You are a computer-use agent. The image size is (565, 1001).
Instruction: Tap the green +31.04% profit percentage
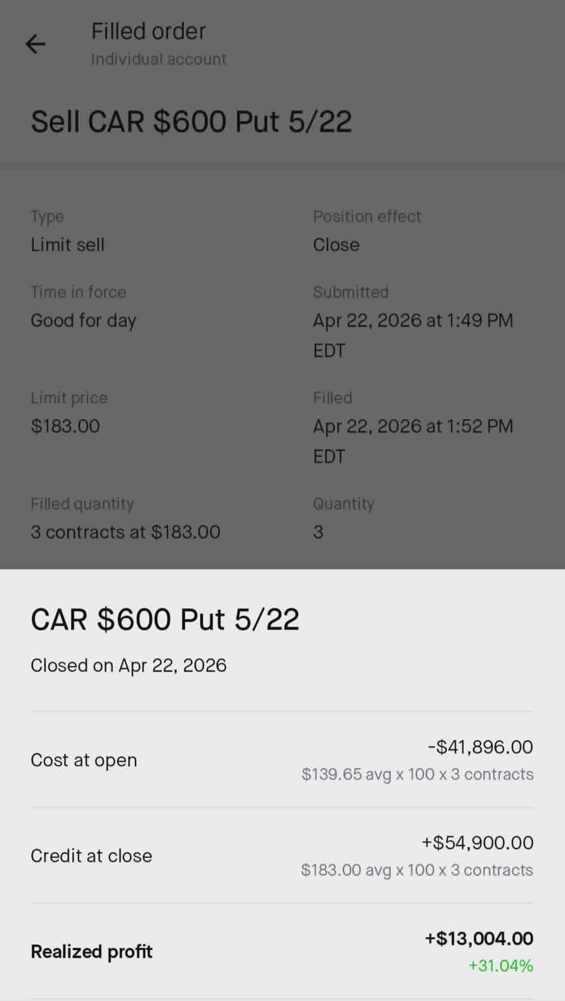[501, 966]
